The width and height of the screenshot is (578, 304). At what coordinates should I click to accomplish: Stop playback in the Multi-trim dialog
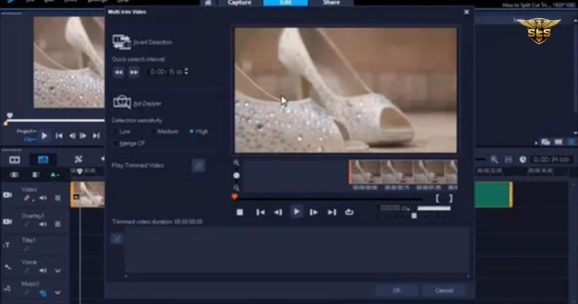pyautogui.click(x=240, y=212)
